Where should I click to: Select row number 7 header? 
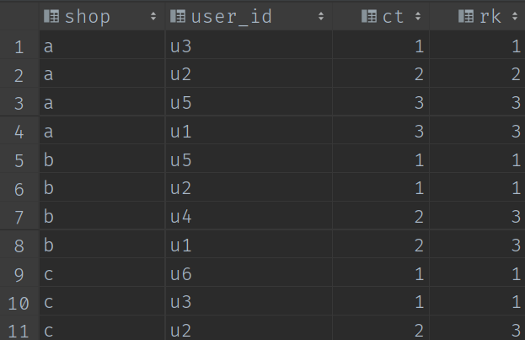click(x=19, y=217)
